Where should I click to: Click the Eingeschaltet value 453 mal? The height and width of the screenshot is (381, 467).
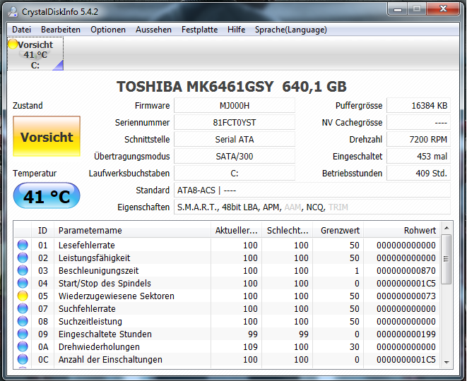pyautogui.click(x=418, y=157)
